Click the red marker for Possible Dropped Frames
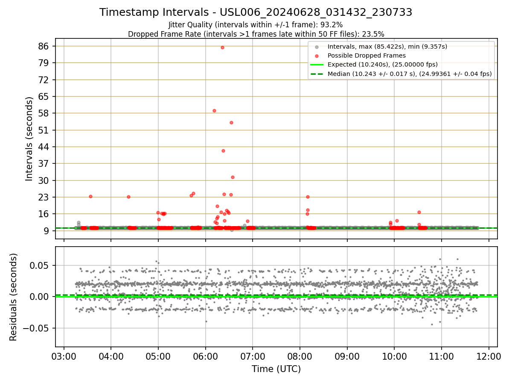Viewport: 512px width, 384px height. pyautogui.click(x=316, y=55)
